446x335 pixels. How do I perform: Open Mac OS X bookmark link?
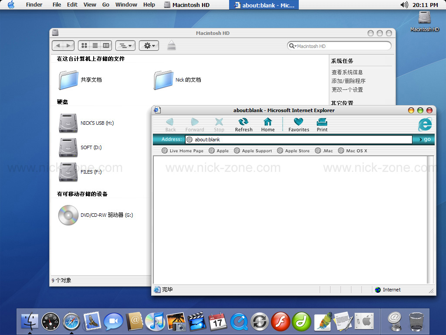[353, 150]
